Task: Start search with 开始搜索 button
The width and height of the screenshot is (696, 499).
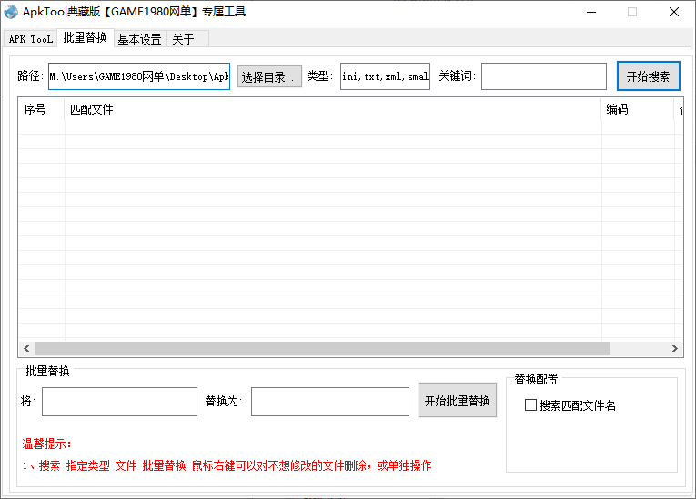Action: click(648, 76)
